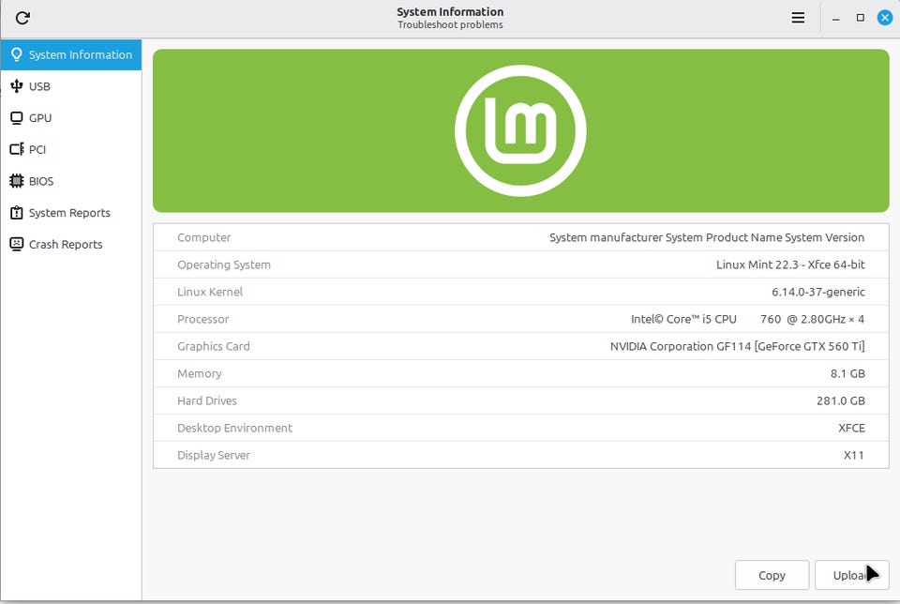
Task: Open the USB sidebar page
Action: [70, 86]
